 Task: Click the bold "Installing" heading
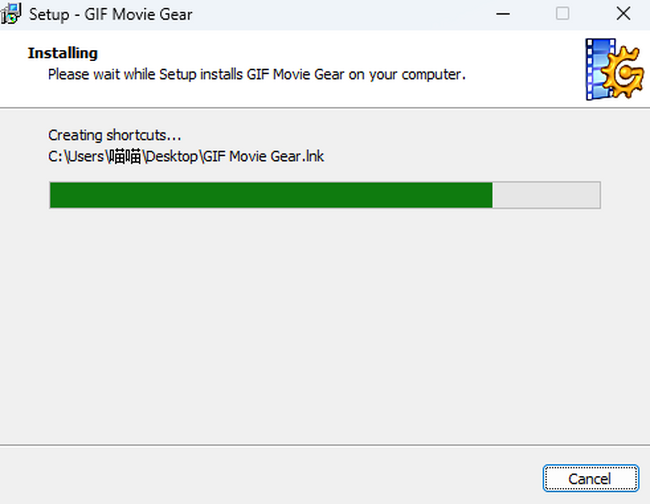tap(63, 53)
